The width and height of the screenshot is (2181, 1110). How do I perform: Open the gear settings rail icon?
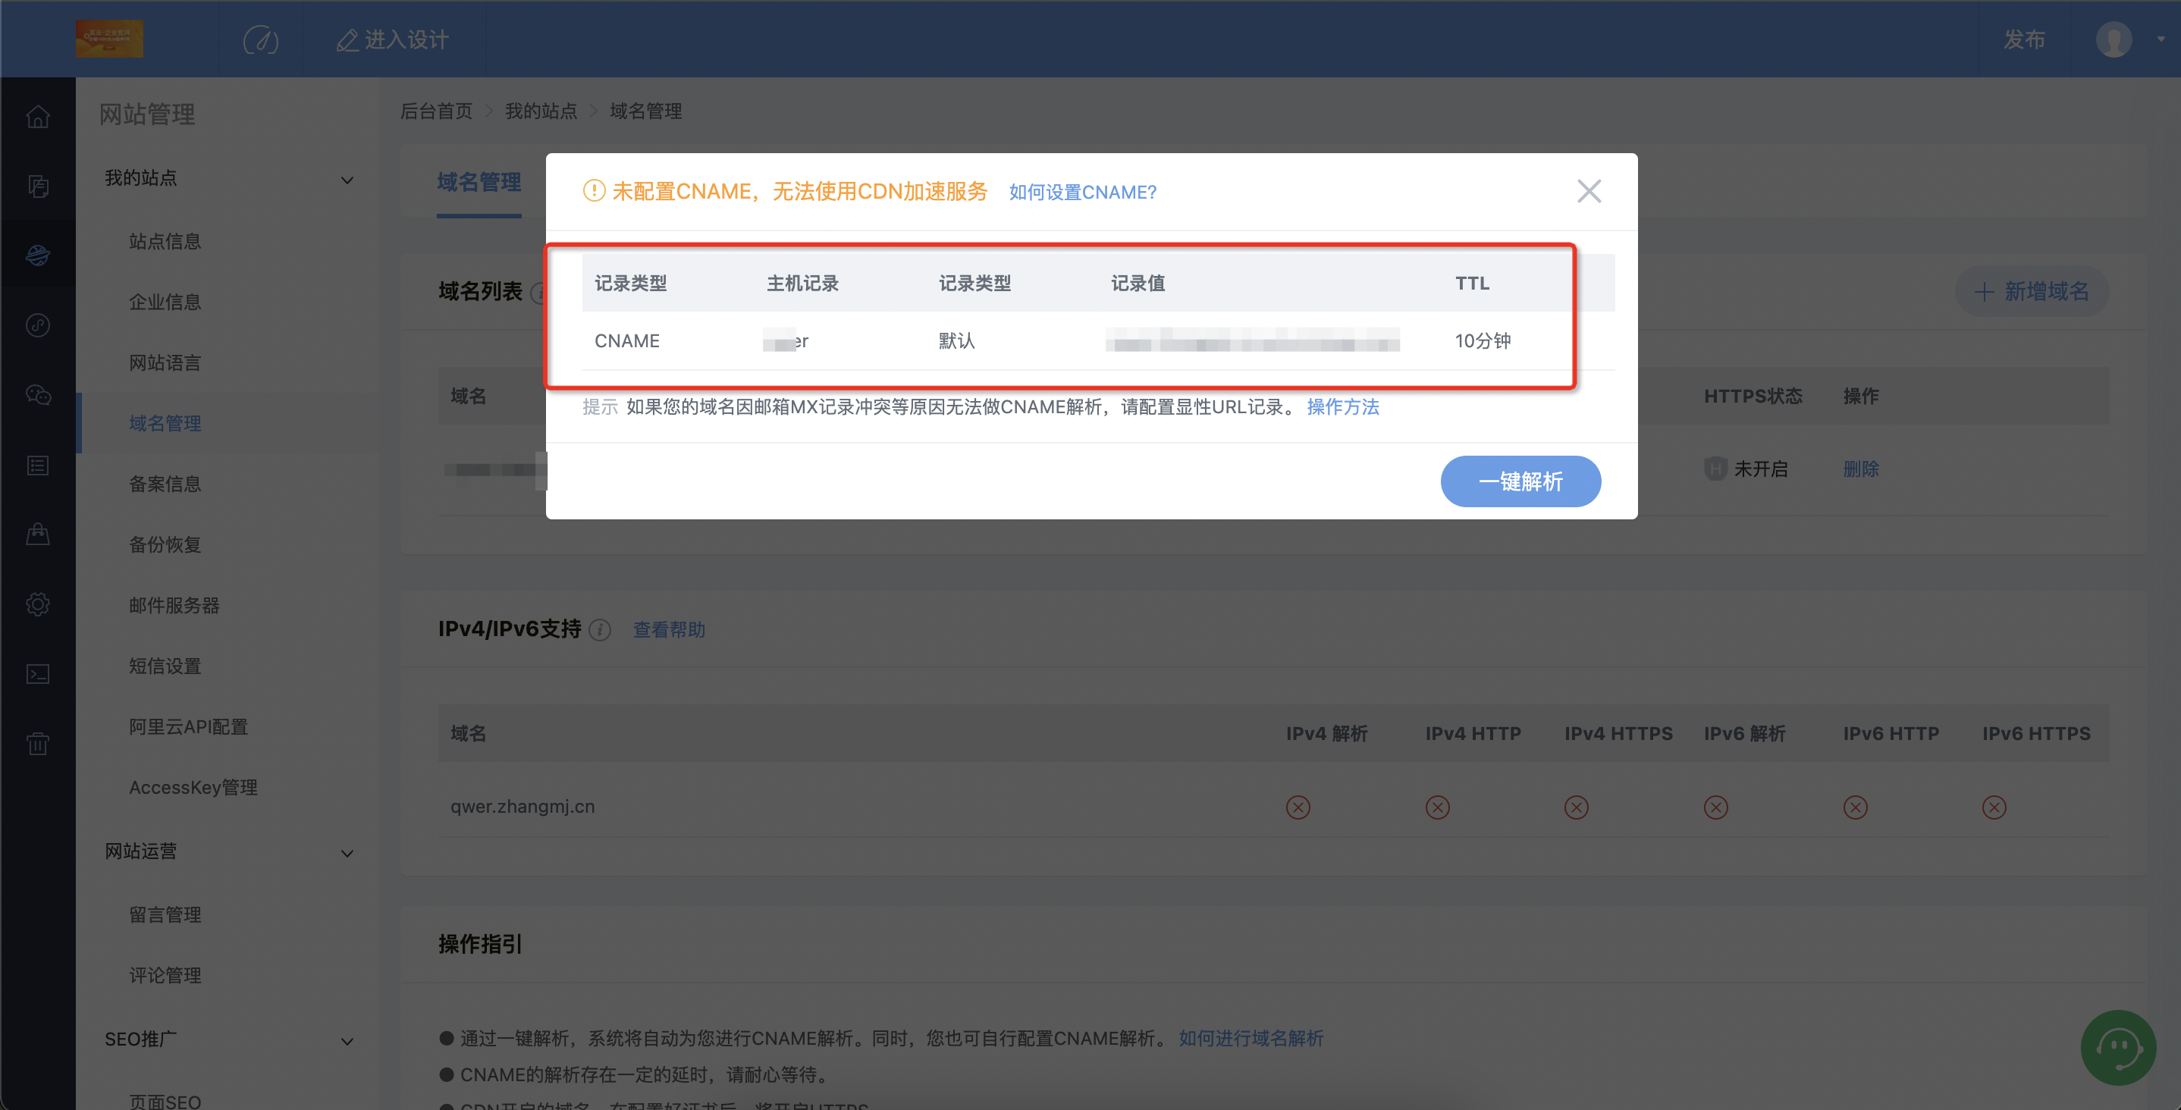pos(37,604)
